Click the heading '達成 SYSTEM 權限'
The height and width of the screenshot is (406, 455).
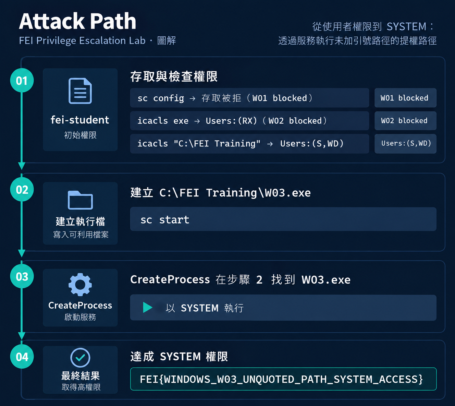click(179, 357)
